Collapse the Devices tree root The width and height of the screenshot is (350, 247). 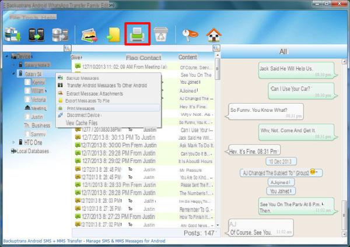6,57
